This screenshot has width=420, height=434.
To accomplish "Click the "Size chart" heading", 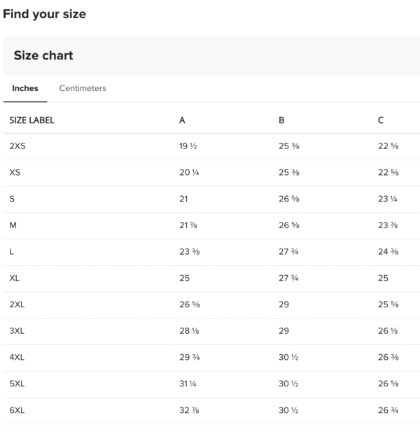I will [x=43, y=55].
